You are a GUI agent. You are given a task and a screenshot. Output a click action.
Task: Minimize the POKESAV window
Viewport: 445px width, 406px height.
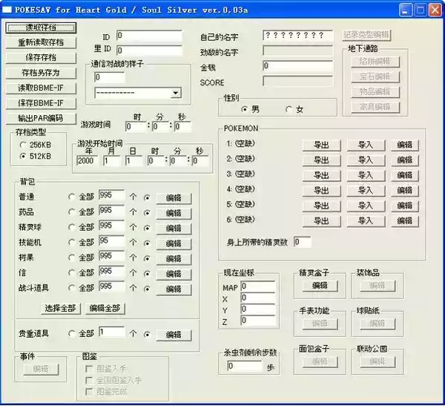(405, 10)
